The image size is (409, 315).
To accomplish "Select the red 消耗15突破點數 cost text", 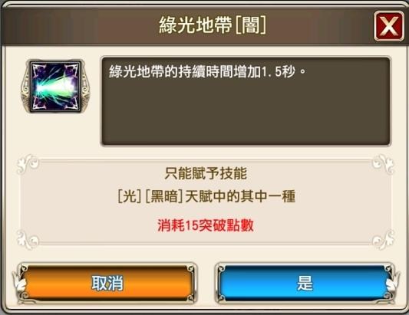I will (x=206, y=225).
